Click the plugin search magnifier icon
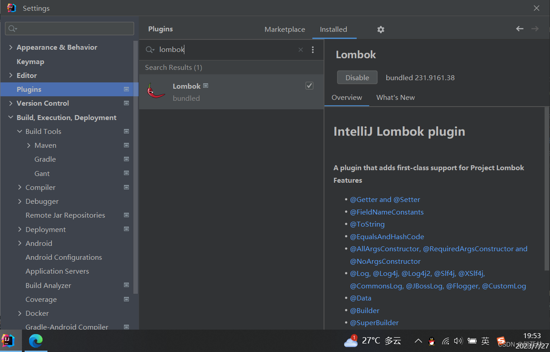The width and height of the screenshot is (550, 352). 150,50
